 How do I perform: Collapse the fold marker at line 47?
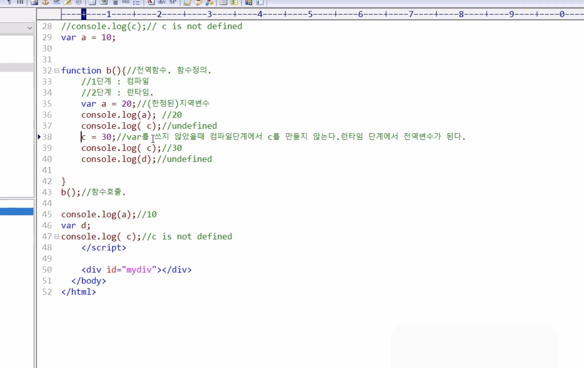pyautogui.click(x=57, y=237)
